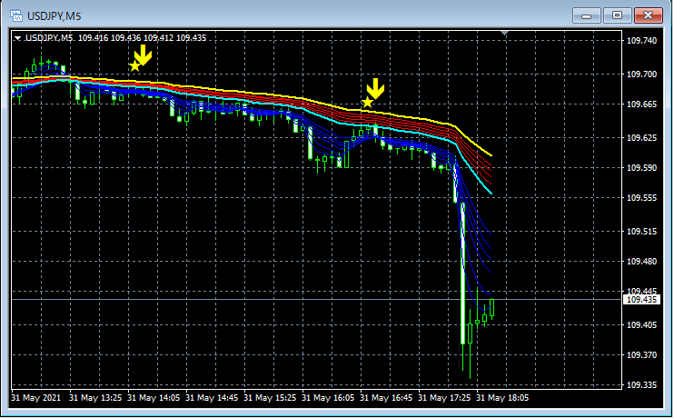This screenshot has height=418, width=674.
Task: Click price scale value 109.665
Action: pos(642,104)
